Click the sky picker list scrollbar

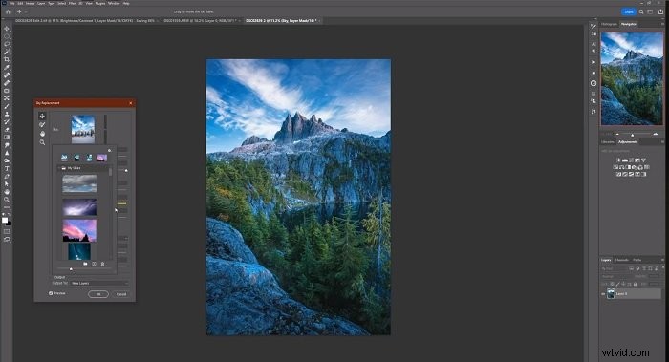coord(111,171)
